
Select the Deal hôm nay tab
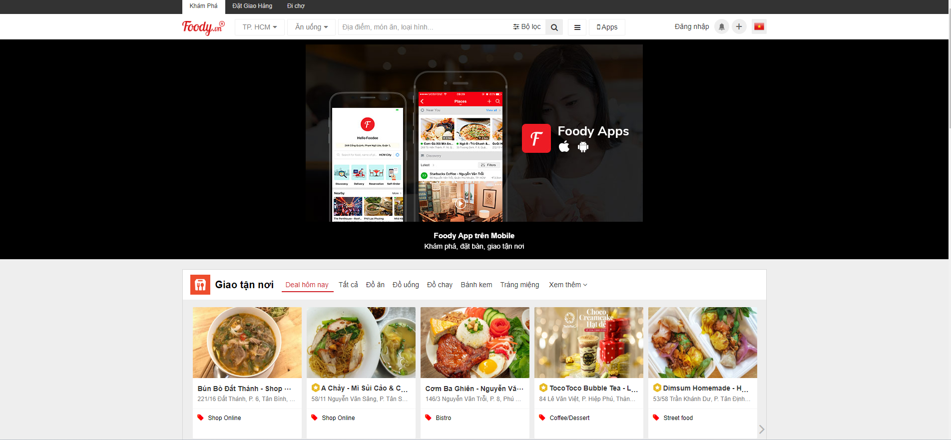307,285
